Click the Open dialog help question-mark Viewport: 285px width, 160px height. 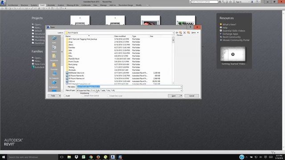[190, 27]
